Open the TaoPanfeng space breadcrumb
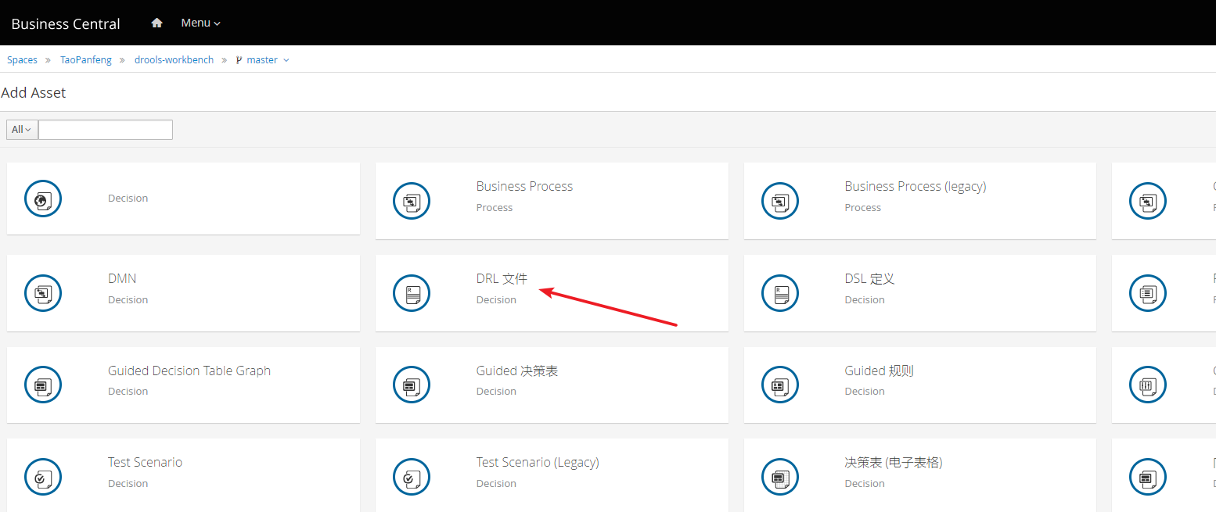The image size is (1216, 512). 86,59
